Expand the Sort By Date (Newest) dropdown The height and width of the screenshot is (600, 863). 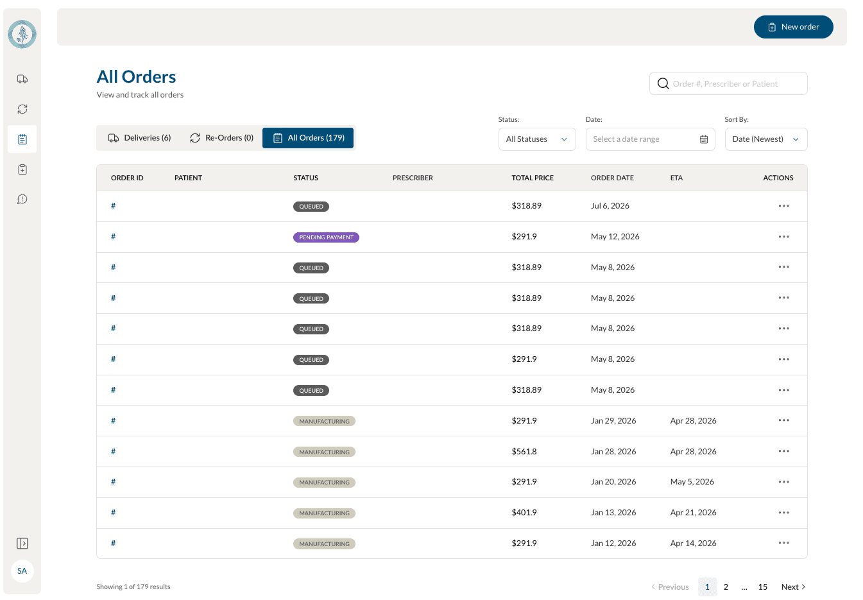tap(766, 139)
